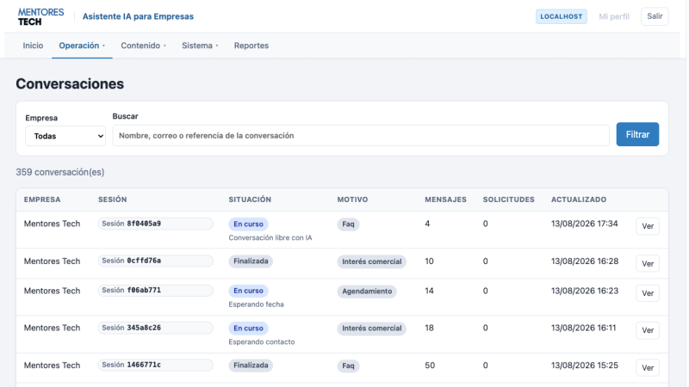This screenshot has width=689, height=387.
Task: Go to the Inicio tab
Action: [x=33, y=46]
